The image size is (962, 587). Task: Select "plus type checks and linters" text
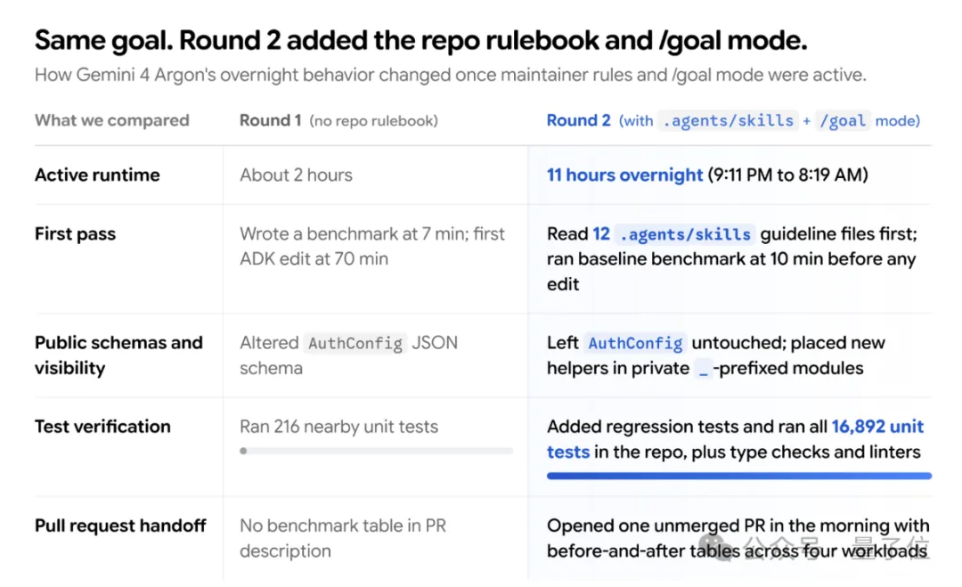coord(806,452)
